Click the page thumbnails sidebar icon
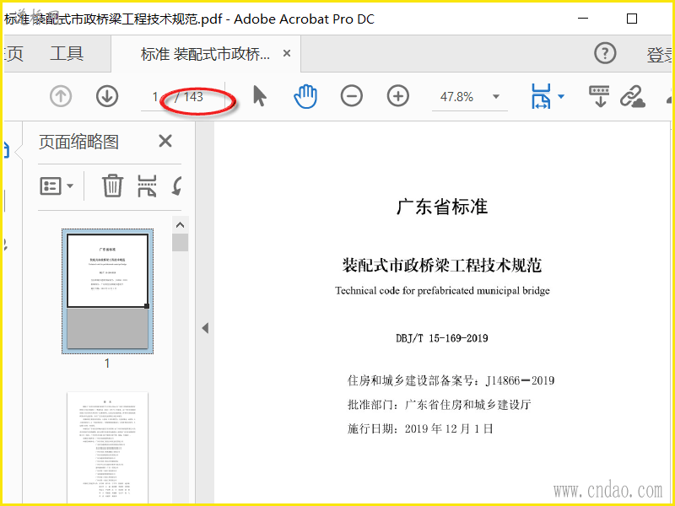675x506 pixels. click(x=6, y=152)
